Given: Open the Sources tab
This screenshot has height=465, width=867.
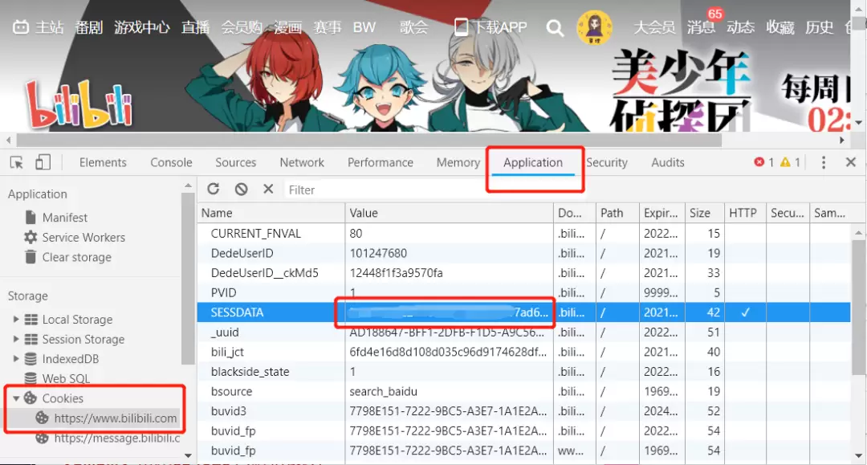Looking at the screenshot, I should click(235, 162).
